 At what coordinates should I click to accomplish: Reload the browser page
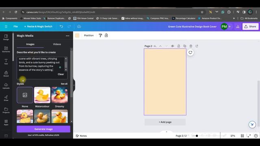16,12
